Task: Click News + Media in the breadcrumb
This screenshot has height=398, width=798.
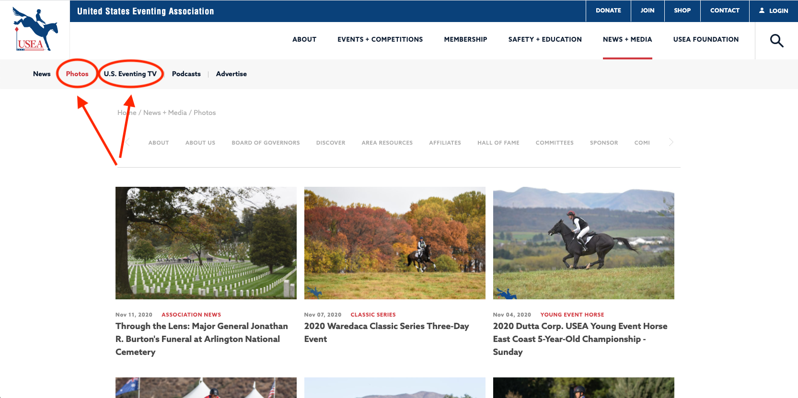Action: tap(165, 113)
